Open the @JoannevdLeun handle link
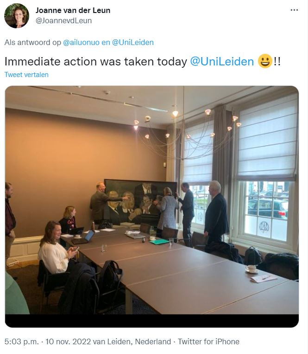This screenshot has width=308, height=354. 64,20
